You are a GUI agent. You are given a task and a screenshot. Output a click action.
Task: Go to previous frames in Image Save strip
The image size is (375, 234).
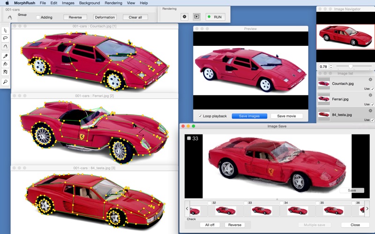187,208
